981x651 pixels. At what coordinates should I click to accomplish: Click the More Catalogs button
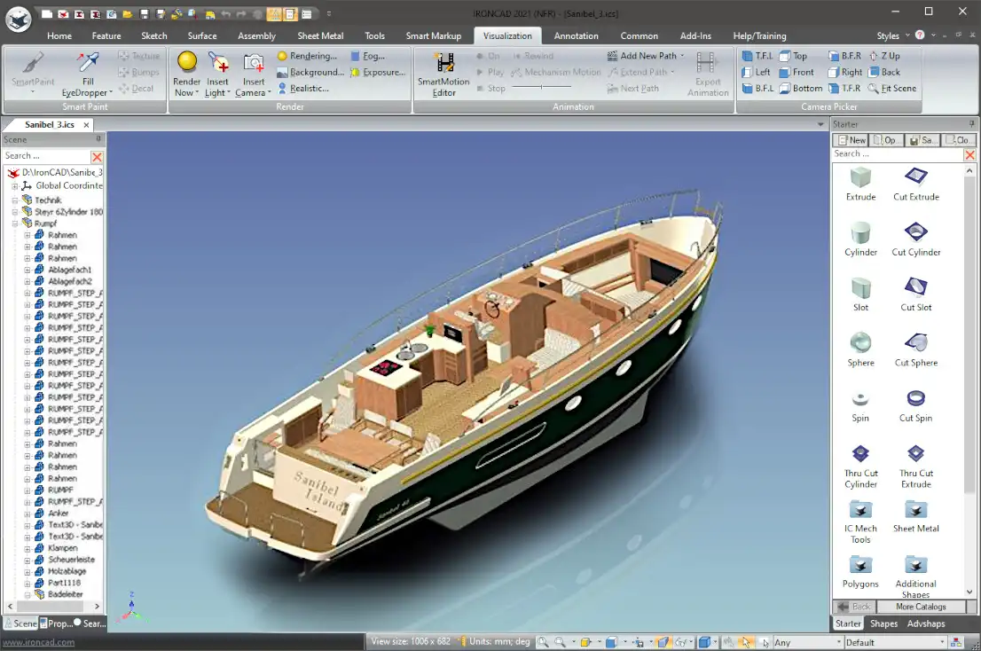(x=921, y=607)
